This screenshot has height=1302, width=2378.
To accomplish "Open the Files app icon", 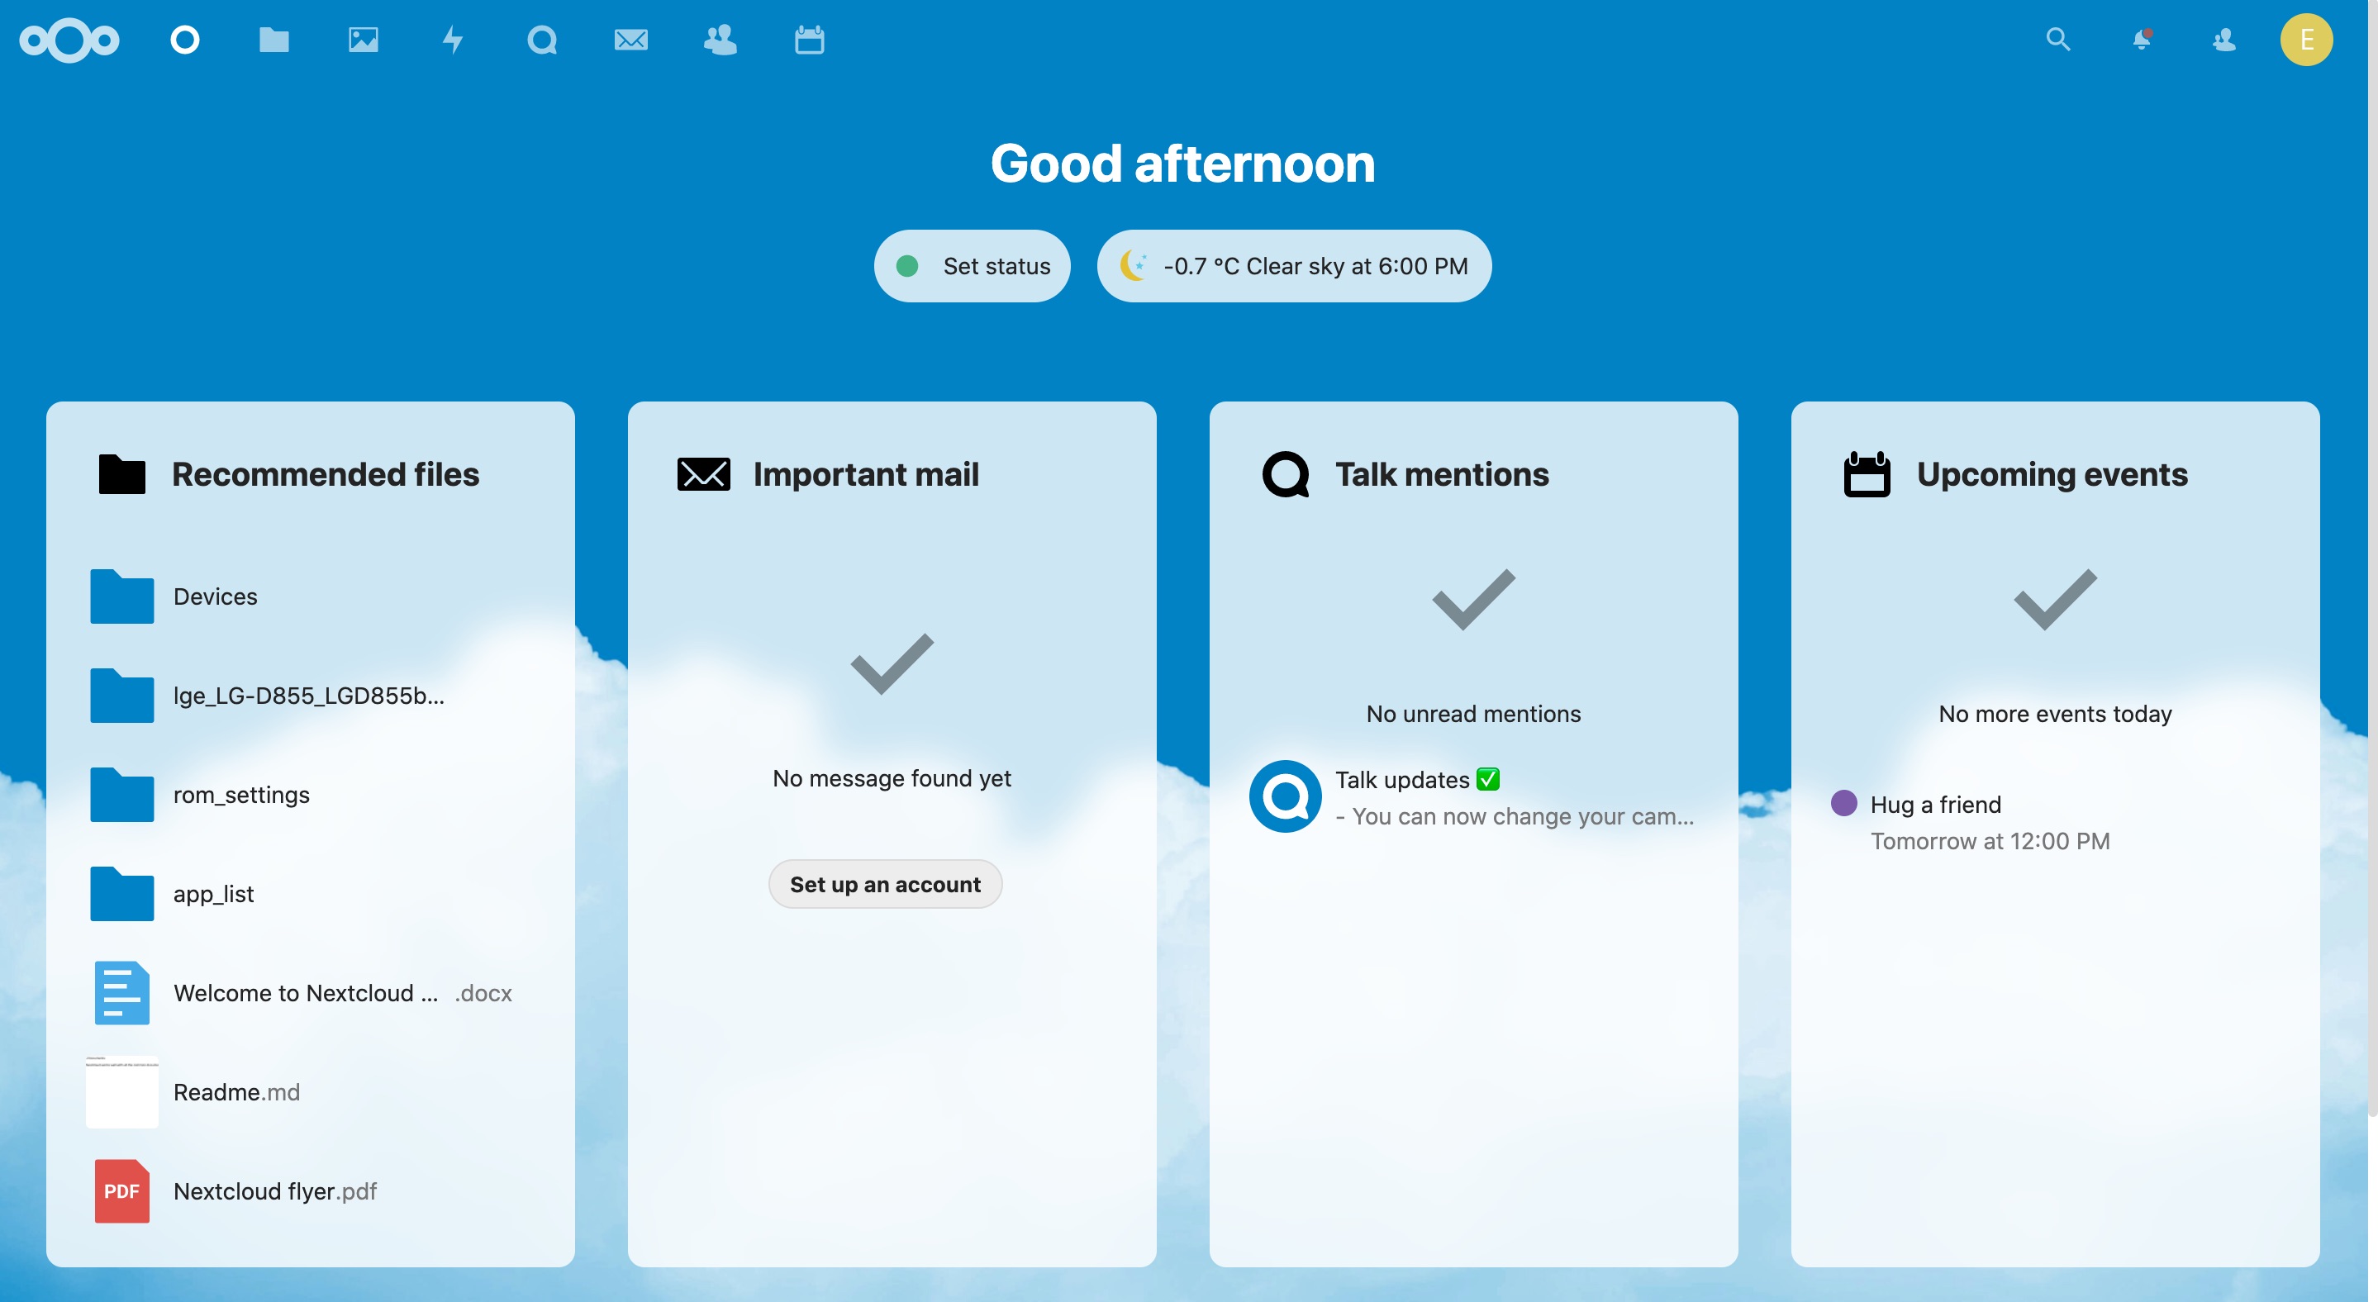I will [274, 40].
